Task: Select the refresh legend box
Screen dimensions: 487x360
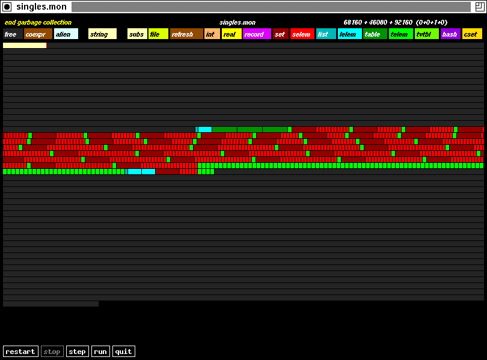Action: [x=186, y=34]
